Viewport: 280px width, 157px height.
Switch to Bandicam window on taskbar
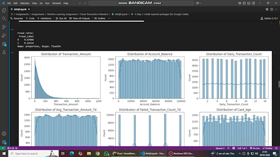(181, 153)
